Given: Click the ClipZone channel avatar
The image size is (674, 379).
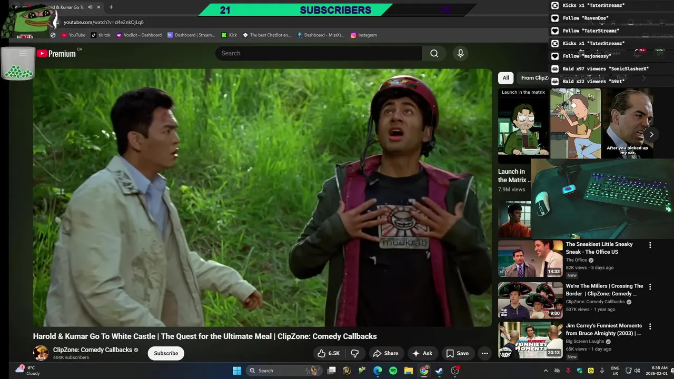Looking at the screenshot, I should [x=41, y=353].
